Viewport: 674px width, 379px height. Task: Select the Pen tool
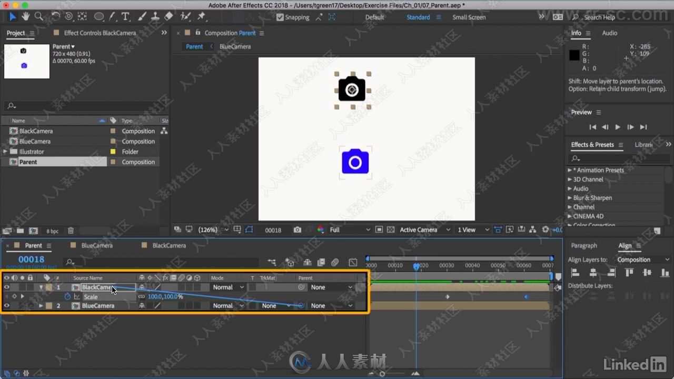[112, 17]
